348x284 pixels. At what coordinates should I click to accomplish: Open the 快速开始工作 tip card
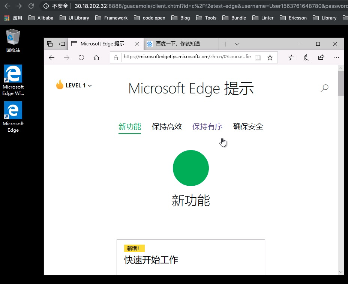tap(190, 257)
